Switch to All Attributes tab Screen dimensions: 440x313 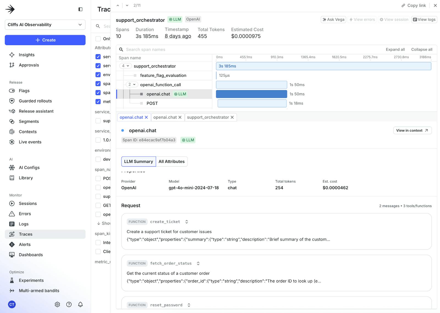[171, 161]
